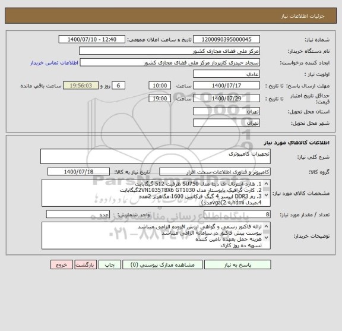This screenshot has height=331, width=342.
Task: Select text line مبدل hdmi به vga
Action: click(x=231, y=203)
